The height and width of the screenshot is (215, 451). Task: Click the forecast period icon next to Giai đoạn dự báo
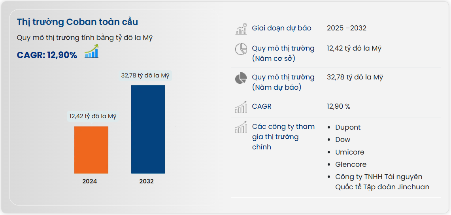241,28
